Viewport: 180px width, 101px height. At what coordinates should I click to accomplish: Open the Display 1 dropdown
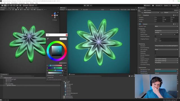(x=63, y=10)
